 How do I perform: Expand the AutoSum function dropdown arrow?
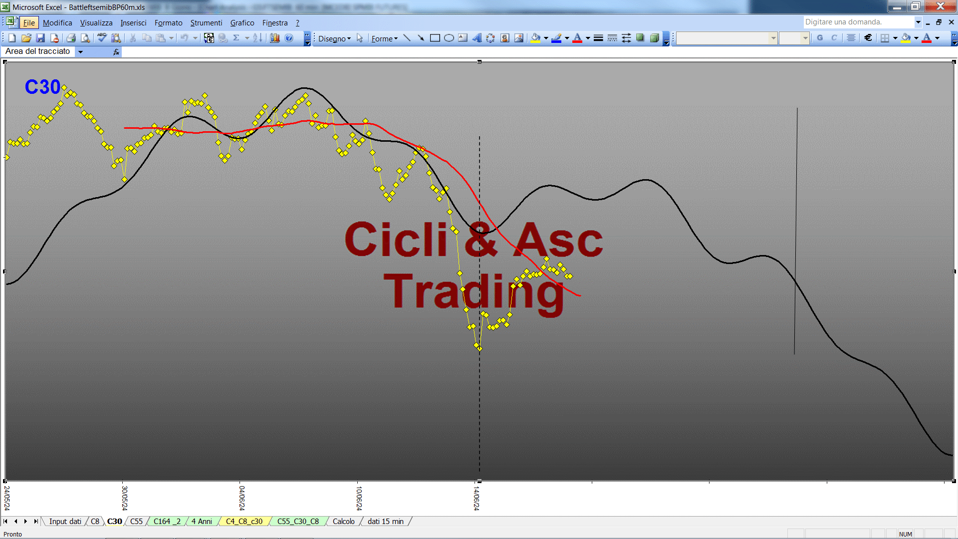pos(246,38)
